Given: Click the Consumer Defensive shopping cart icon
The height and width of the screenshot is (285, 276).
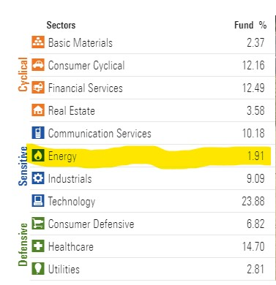Looking at the screenshot, I should 38,223.
